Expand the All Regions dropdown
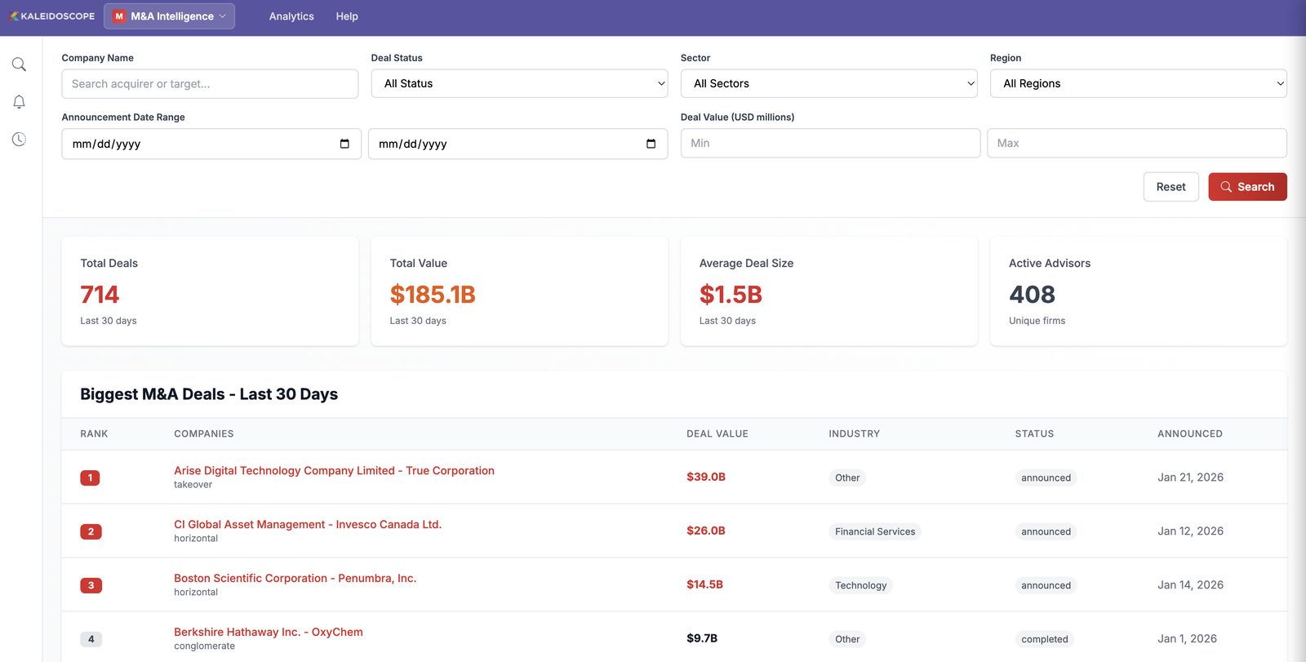The height and width of the screenshot is (662, 1306). pos(1138,83)
